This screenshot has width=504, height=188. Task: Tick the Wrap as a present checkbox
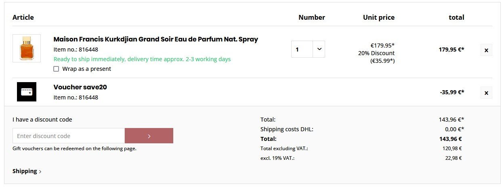[56, 69]
